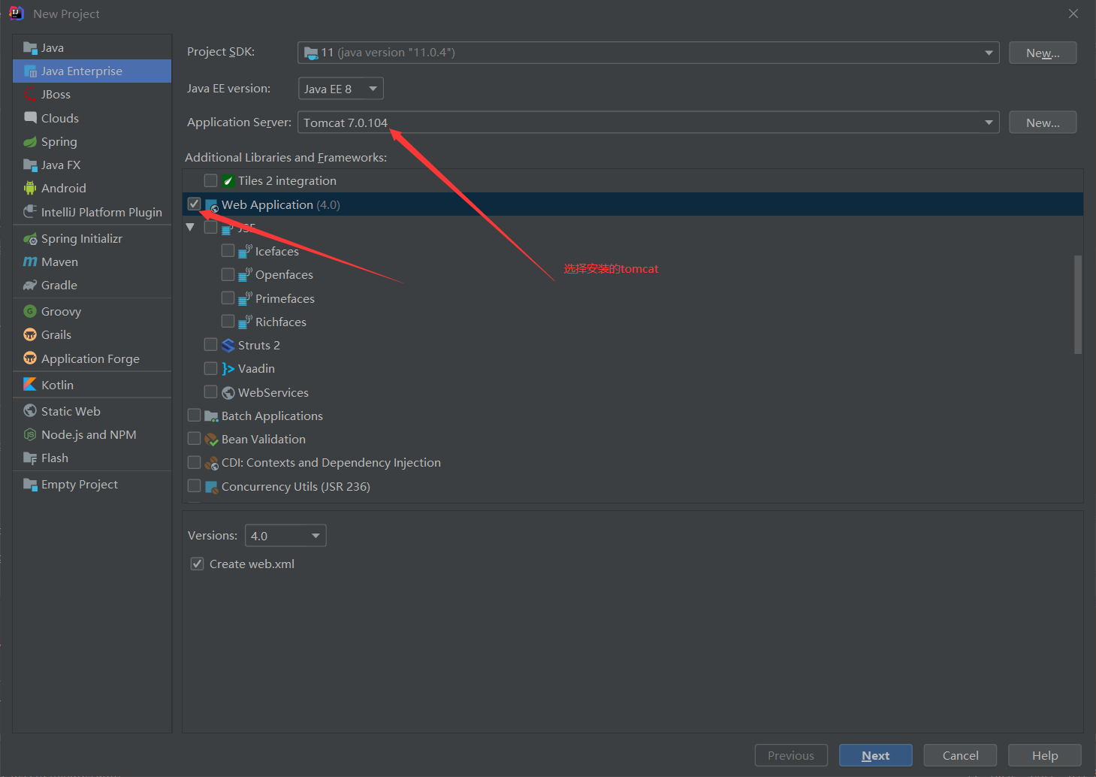Uncheck the Web Application checkbox
The height and width of the screenshot is (777, 1096).
[x=194, y=204]
